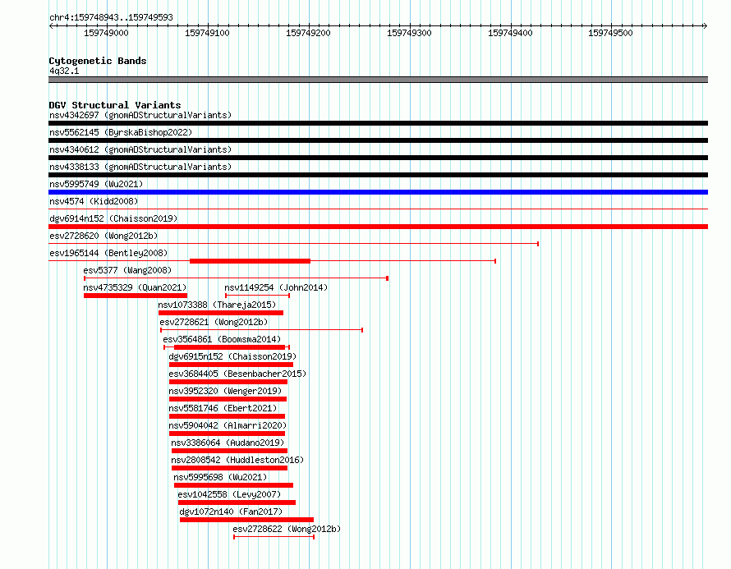This screenshot has height=569, width=731.
Task: Click the thin esv2728622 interval line
Action: [274, 537]
